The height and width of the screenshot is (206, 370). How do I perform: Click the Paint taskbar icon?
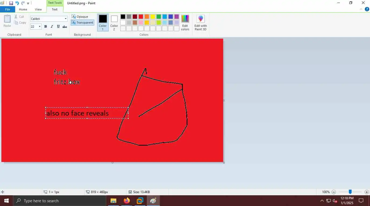tap(153, 201)
